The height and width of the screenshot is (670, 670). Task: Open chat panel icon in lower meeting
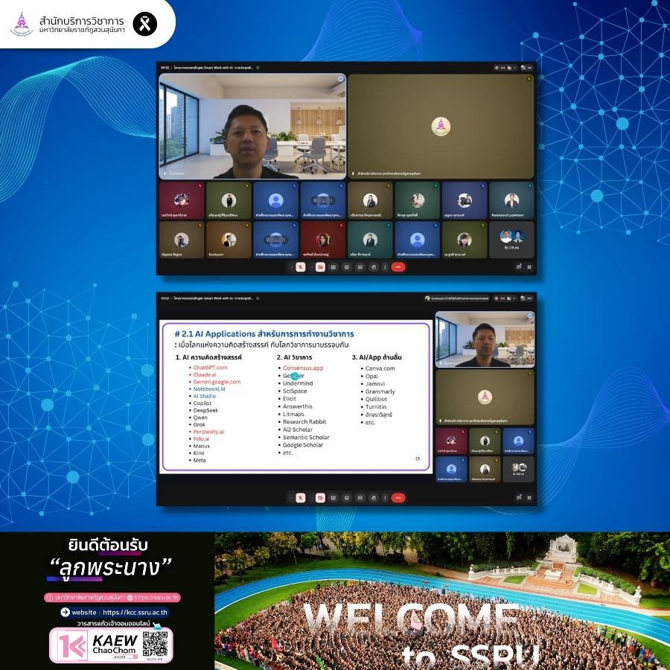[519, 497]
